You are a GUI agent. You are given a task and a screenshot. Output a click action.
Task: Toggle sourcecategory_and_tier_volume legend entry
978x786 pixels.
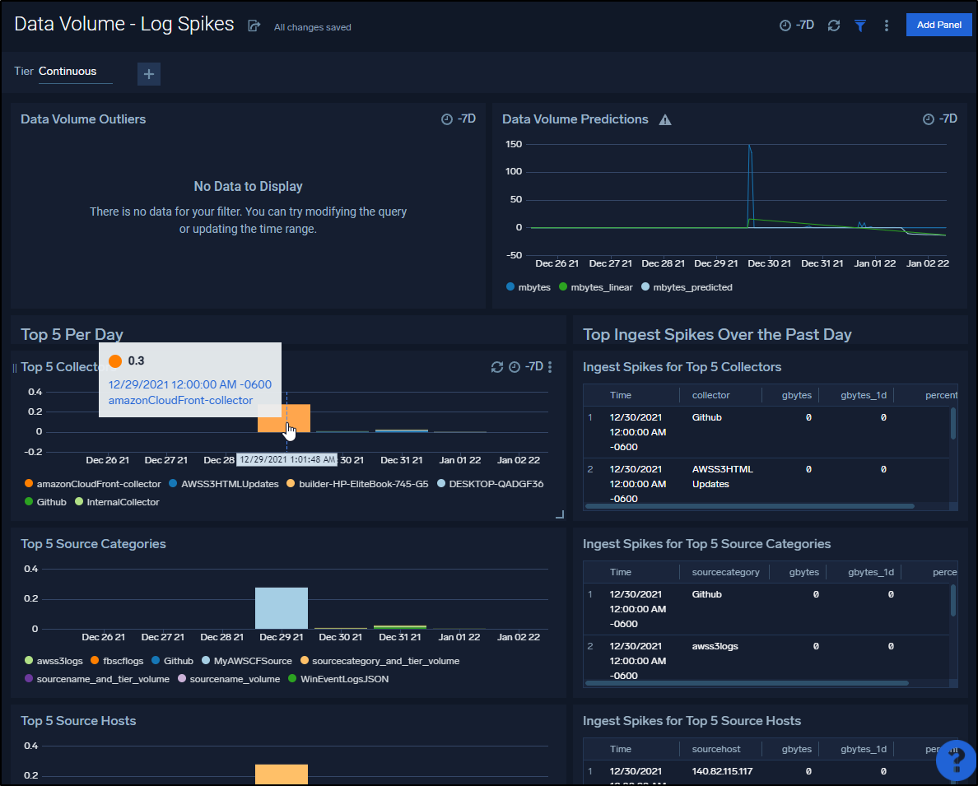tap(380, 661)
